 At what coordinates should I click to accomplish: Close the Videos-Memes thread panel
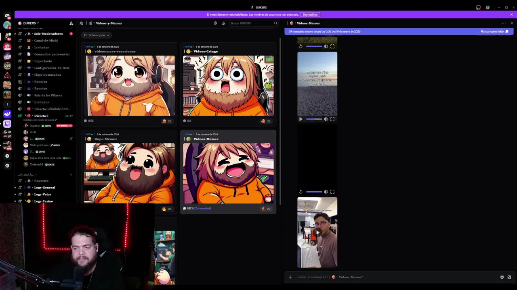tap(512, 23)
